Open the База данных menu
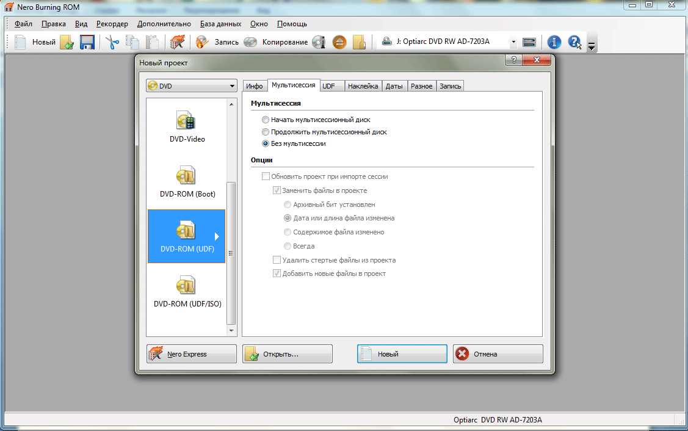The image size is (688, 431). tap(221, 24)
